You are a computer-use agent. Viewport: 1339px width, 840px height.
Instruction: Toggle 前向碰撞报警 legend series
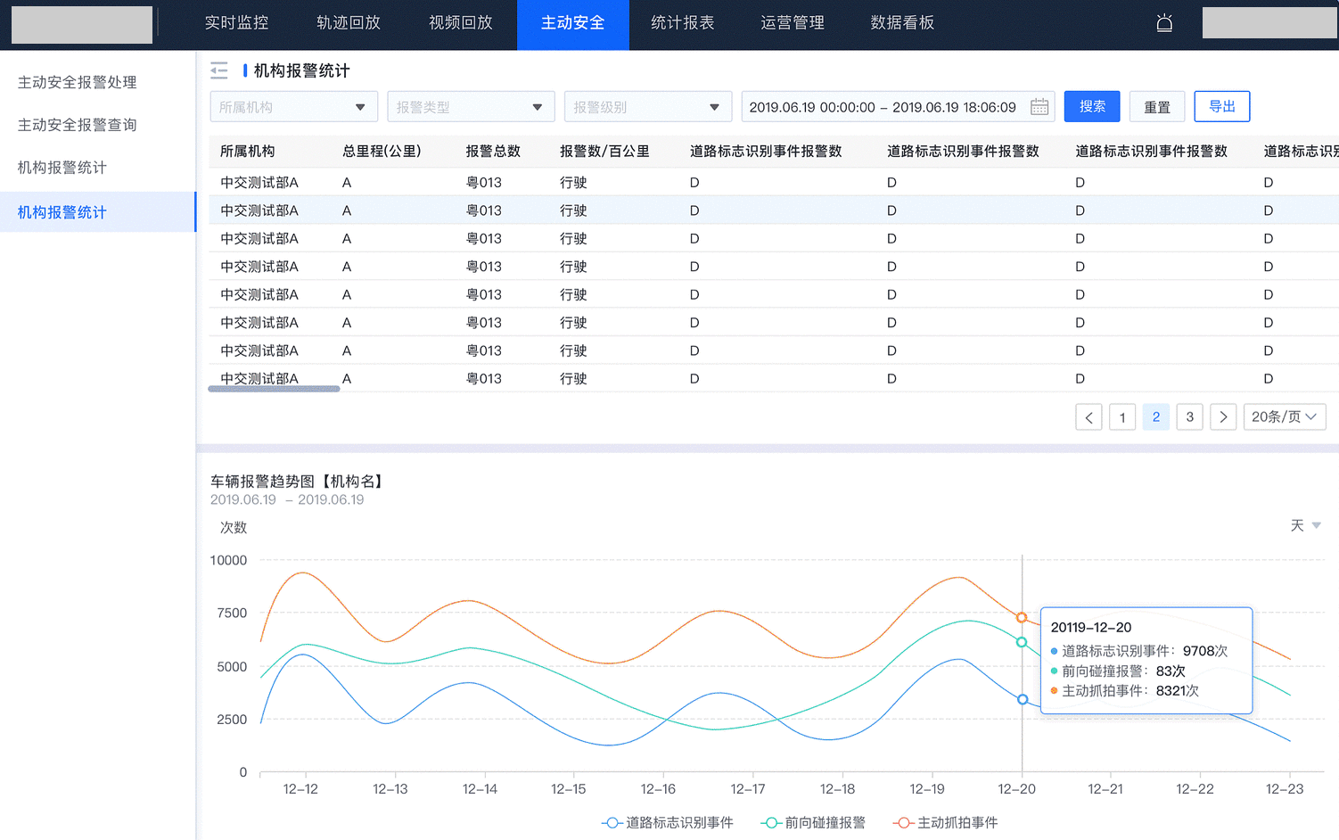[813, 822]
